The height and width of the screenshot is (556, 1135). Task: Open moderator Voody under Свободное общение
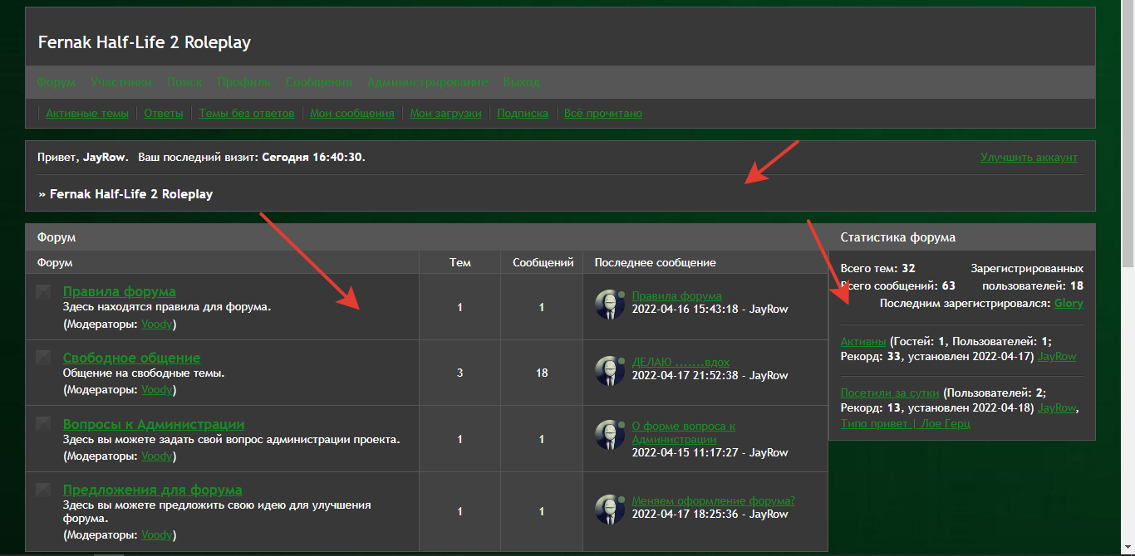tap(157, 389)
